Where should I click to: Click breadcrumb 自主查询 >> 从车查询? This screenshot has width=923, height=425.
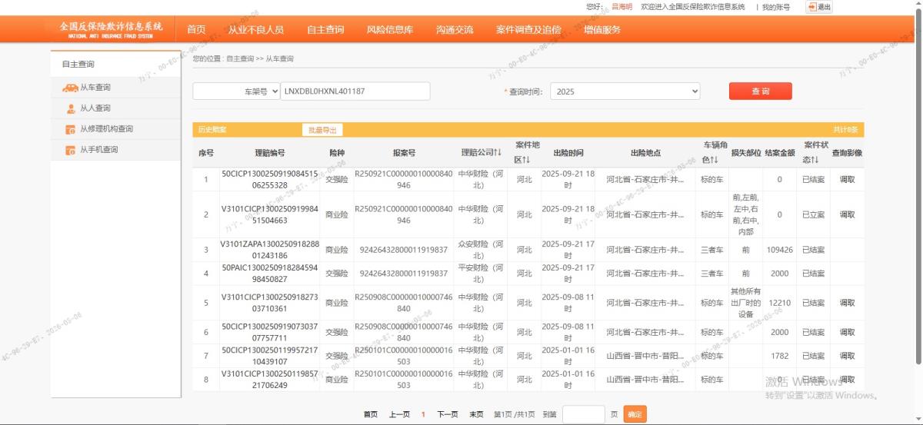(x=260, y=58)
